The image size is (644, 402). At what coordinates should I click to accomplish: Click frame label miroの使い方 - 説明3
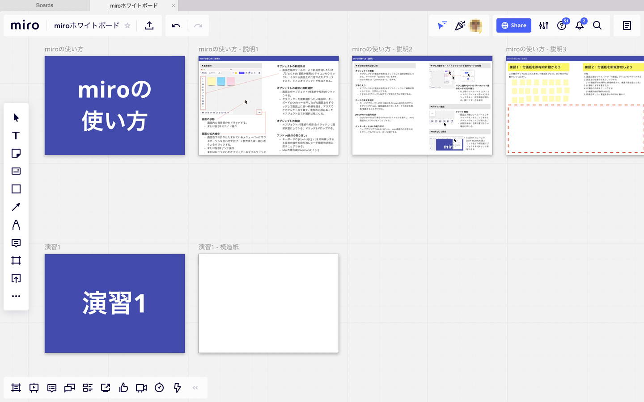point(536,49)
